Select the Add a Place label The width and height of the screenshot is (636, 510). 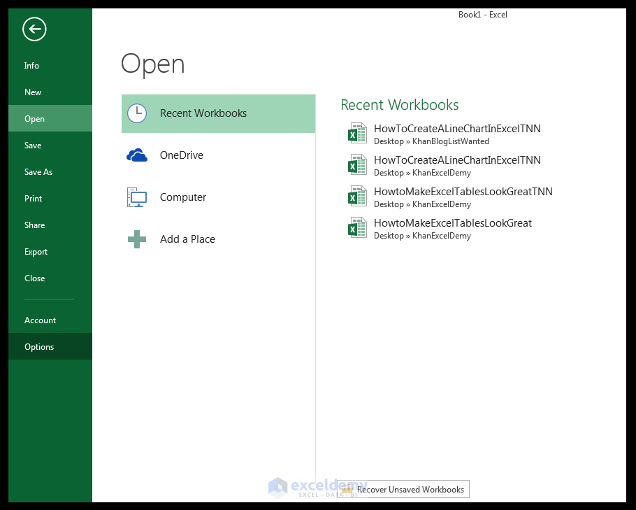click(x=187, y=239)
